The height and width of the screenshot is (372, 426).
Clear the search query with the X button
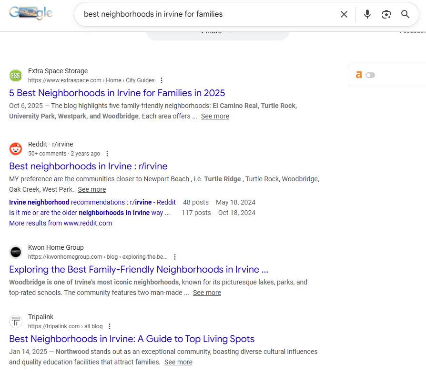[x=344, y=14]
